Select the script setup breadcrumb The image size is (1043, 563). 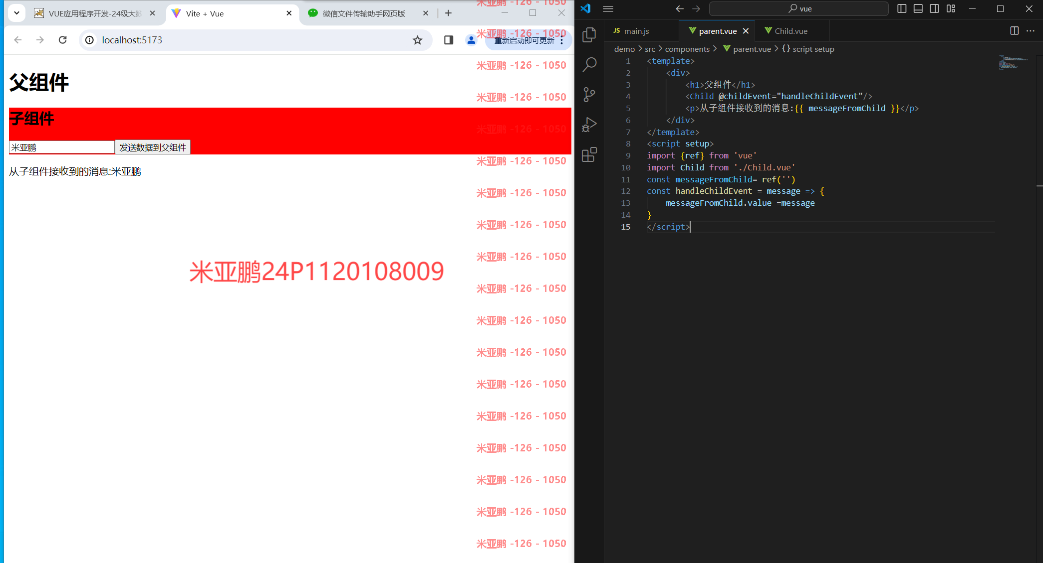(808, 49)
